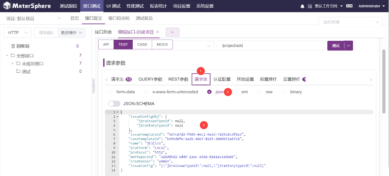
Task: Collapse the left sidebar with the handle
Action: pyautogui.click(x=93, y=86)
